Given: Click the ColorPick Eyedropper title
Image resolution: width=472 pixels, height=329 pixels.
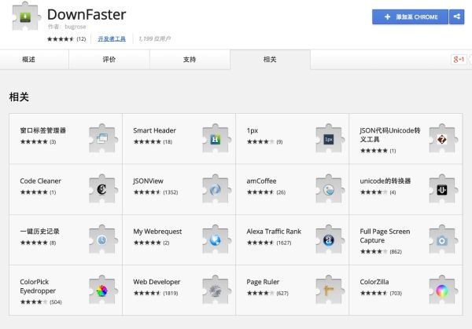Looking at the screenshot, I should (38, 287).
